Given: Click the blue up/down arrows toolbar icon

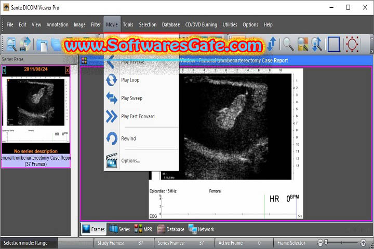Looking at the screenshot, I should [272, 44].
